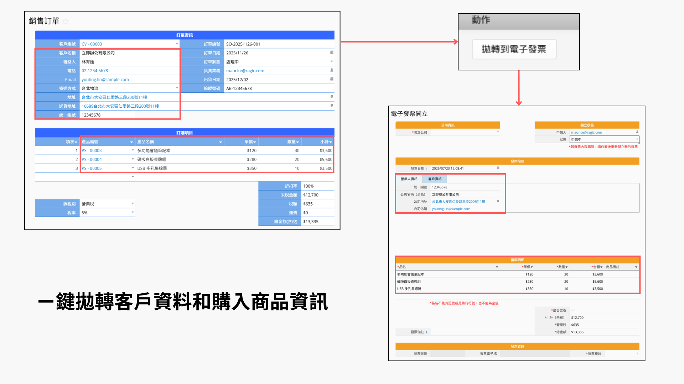Viewport: 684px width, 384px height.
Task: Expand the 開立公司 dropdown
Action: [498, 132]
